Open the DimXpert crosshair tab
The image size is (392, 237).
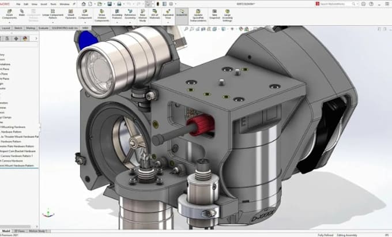click(16, 39)
